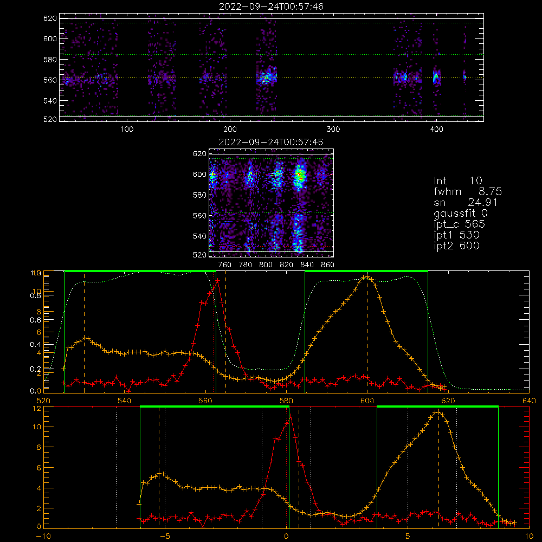
Task: Click the 'ipt_c 565' parameter
Action: pos(460,224)
